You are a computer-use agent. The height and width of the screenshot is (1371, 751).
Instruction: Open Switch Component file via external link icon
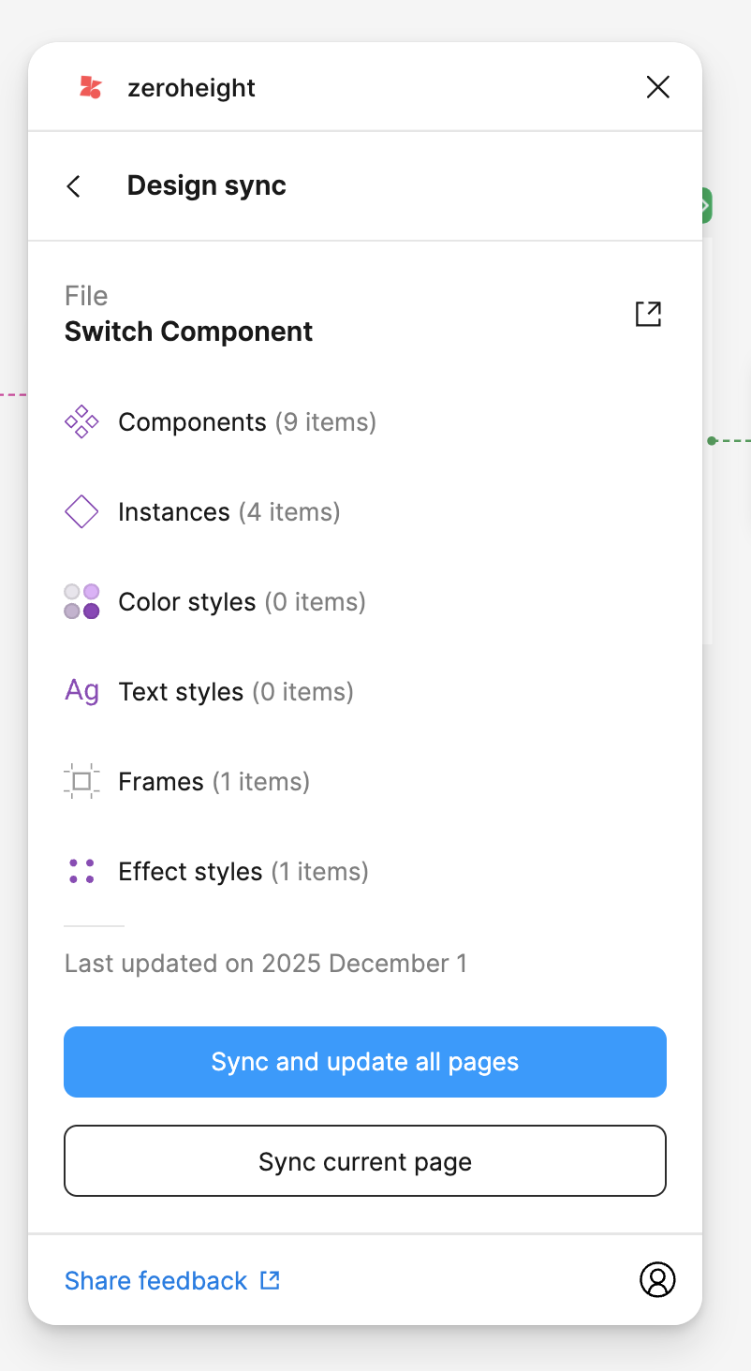point(648,314)
